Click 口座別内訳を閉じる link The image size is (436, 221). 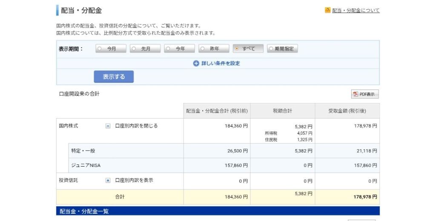point(136,126)
